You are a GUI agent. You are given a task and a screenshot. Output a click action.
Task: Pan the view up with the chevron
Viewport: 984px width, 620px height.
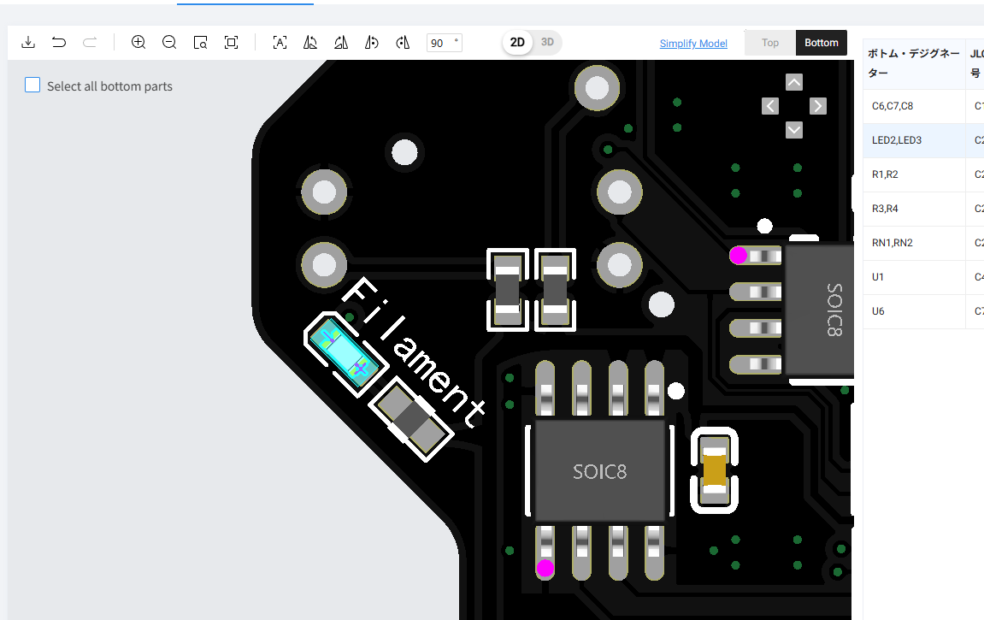pos(794,82)
